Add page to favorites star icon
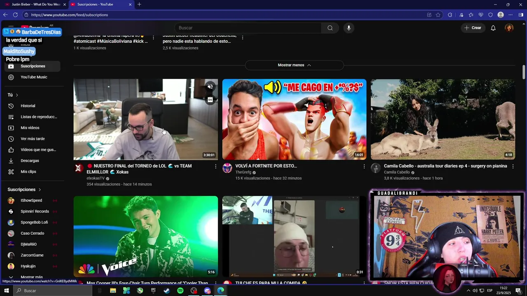 click(x=438, y=15)
